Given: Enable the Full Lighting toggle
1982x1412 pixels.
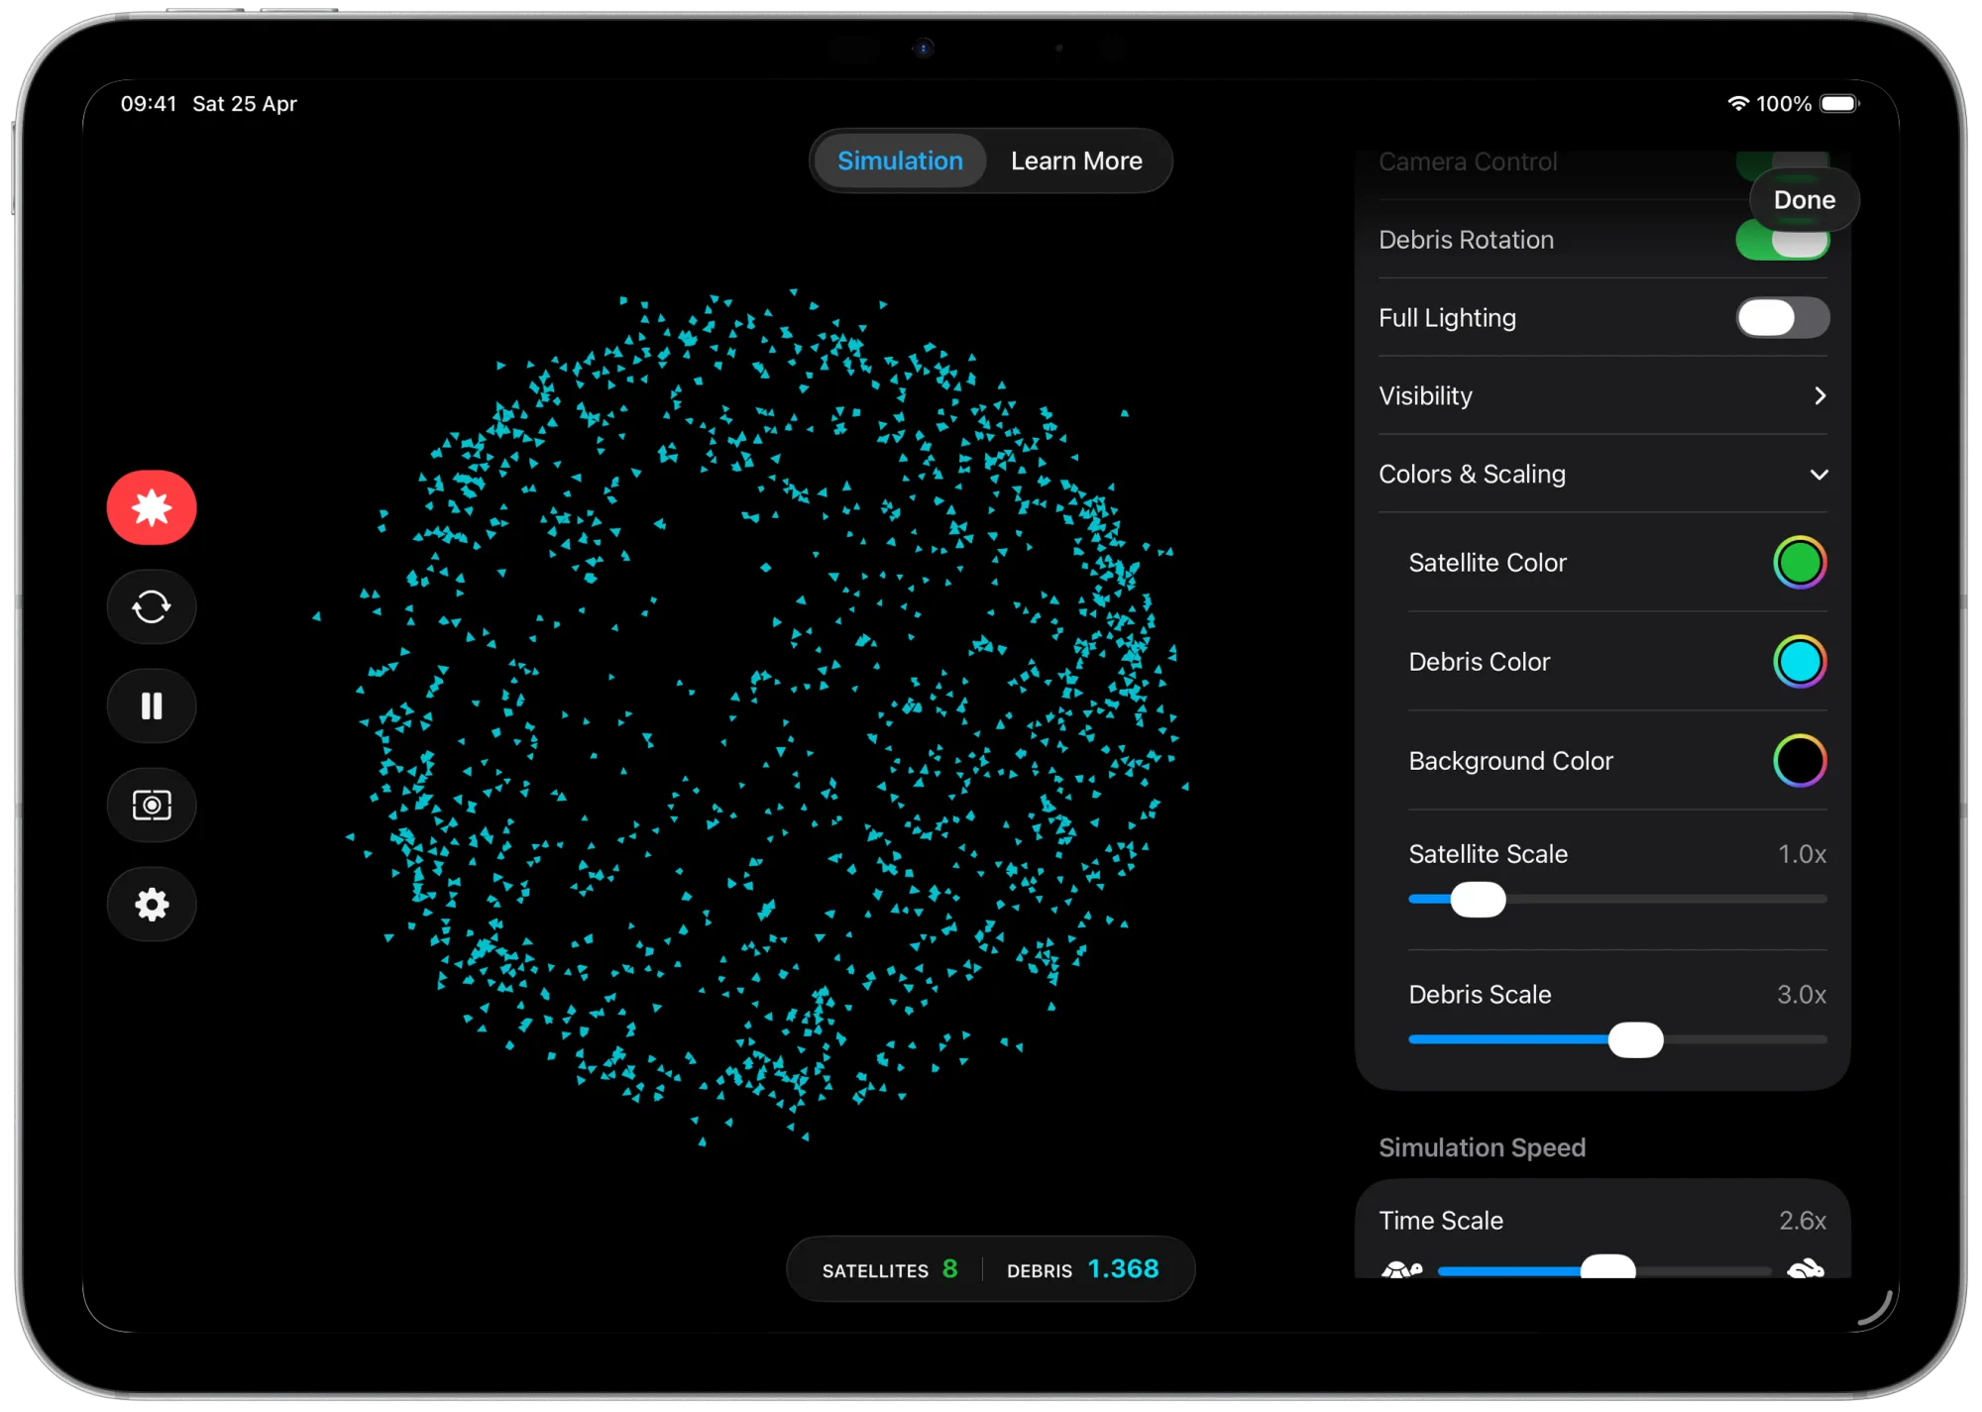Looking at the screenshot, I should pos(1782,318).
